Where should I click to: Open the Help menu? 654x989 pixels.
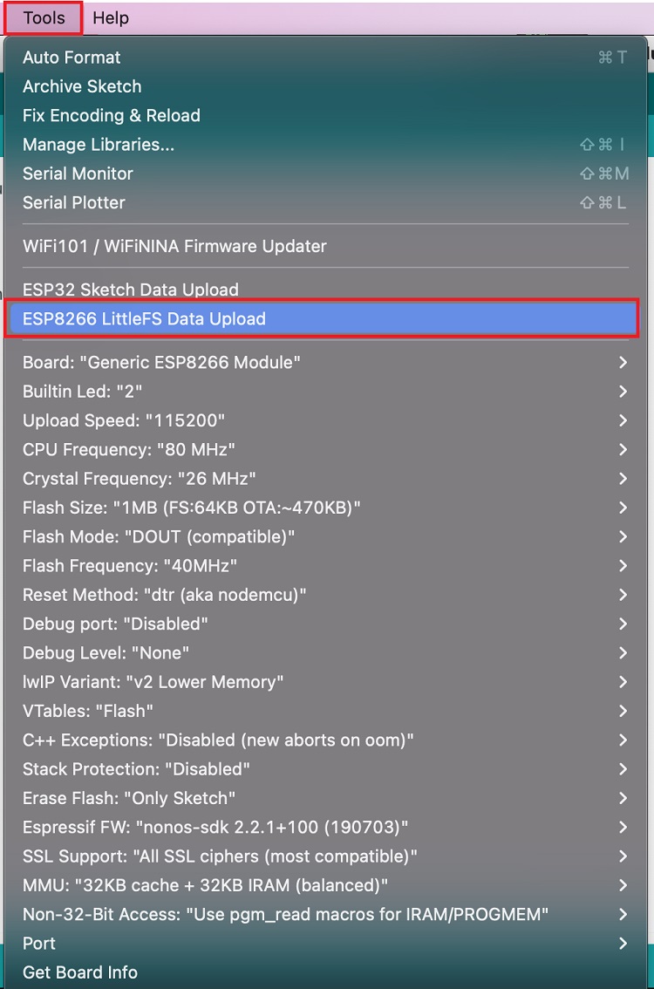[x=111, y=17]
